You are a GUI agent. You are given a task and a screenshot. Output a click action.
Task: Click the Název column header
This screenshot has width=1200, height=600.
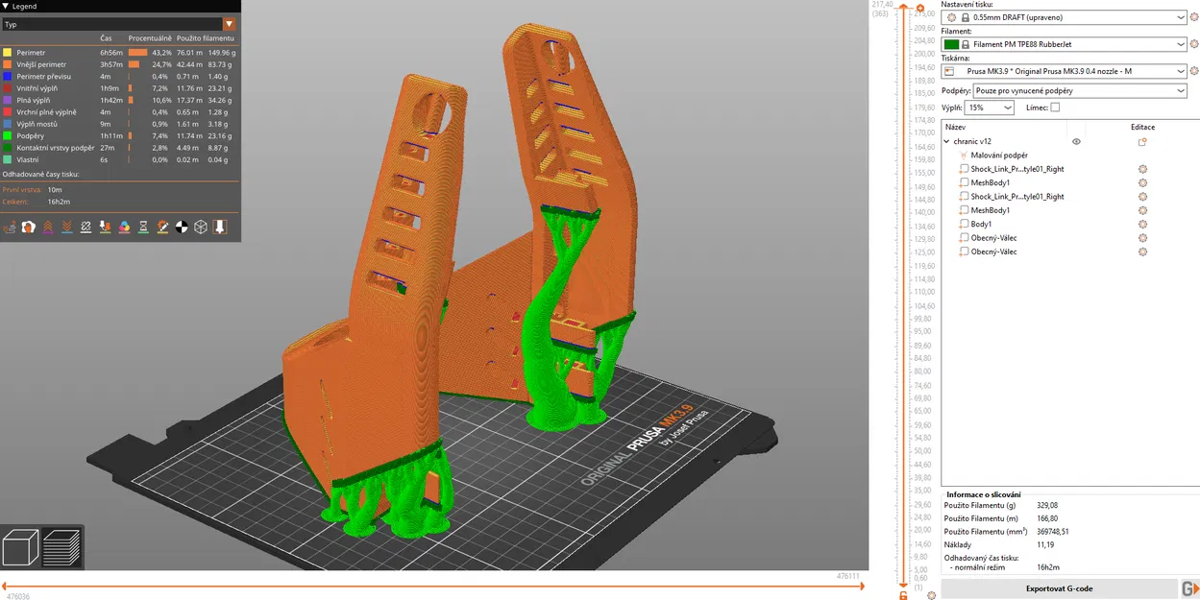[956, 127]
